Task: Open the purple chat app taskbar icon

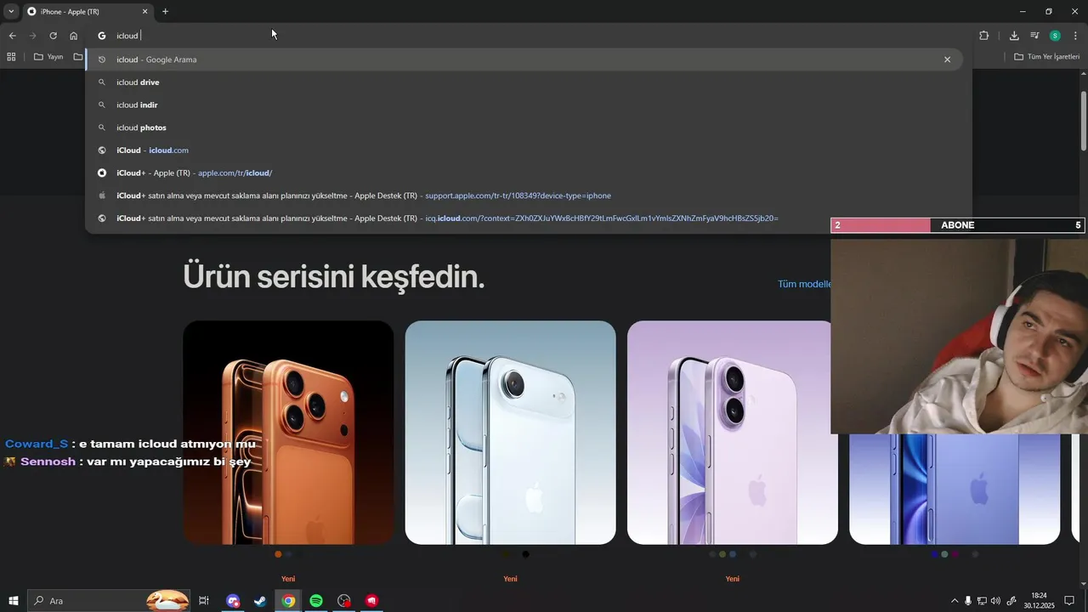Action: (x=233, y=601)
